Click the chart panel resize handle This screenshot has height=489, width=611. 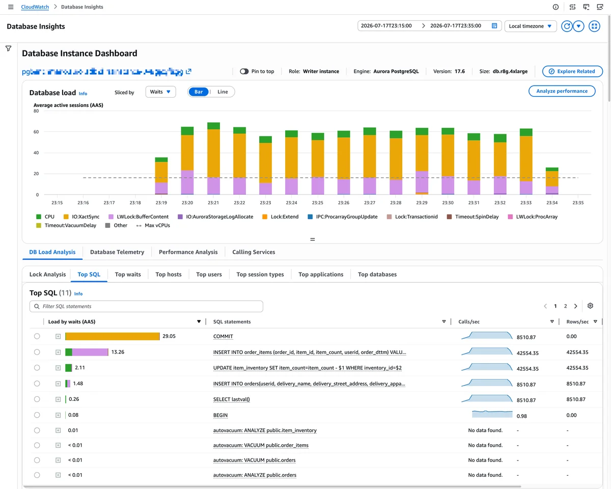[313, 239]
